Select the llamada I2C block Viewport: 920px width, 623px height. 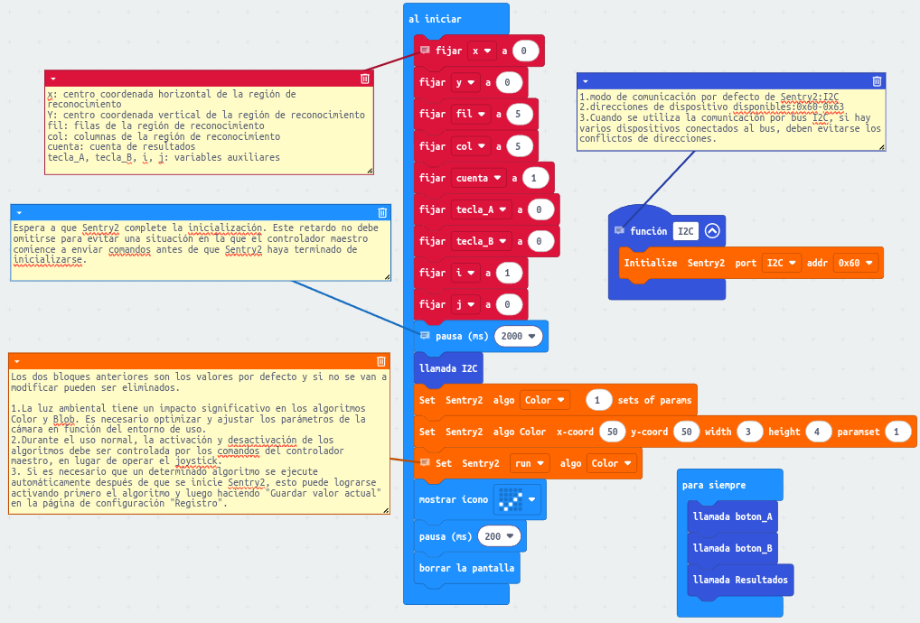pyautogui.click(x=448, y=368)
